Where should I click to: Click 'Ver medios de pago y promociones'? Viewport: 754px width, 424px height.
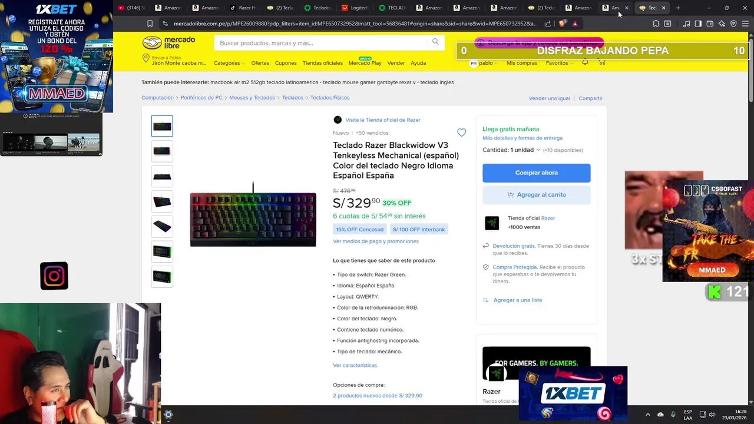point(376,241)
